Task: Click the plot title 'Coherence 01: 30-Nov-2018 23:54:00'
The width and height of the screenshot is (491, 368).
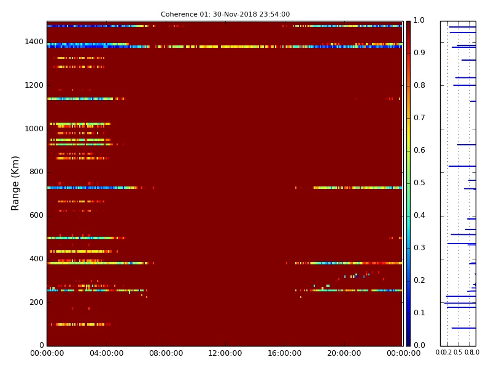Action: point(225,14)
